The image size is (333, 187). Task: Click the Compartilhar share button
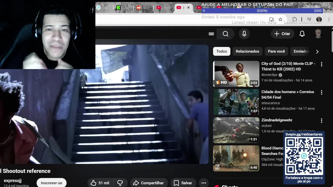(x=149, y=183)
